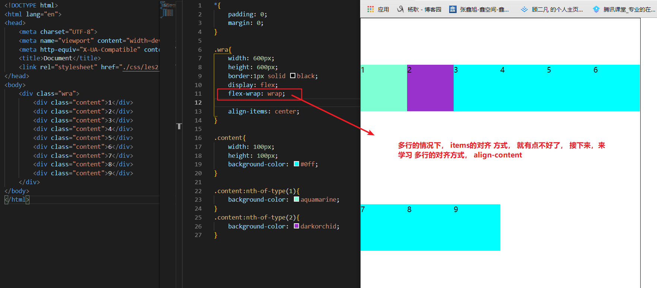This screenshot has width=657, height=288.
Task: Click the minimap in the HTML editor
Action: [x=167, y=9]
